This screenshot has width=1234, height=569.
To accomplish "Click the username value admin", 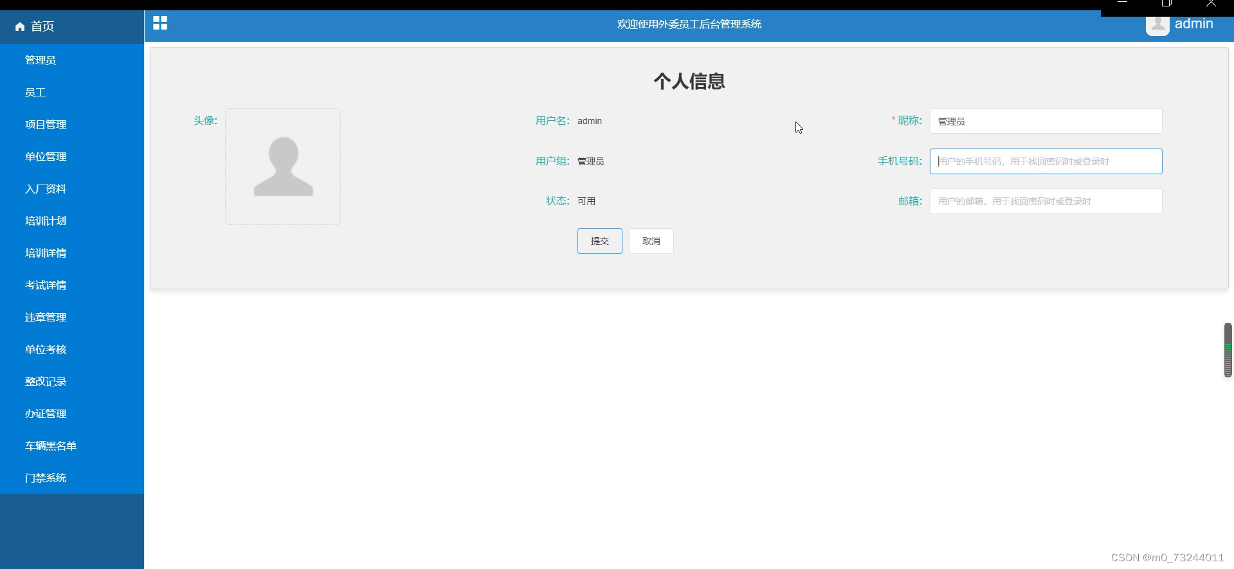I will coord(590,121).
